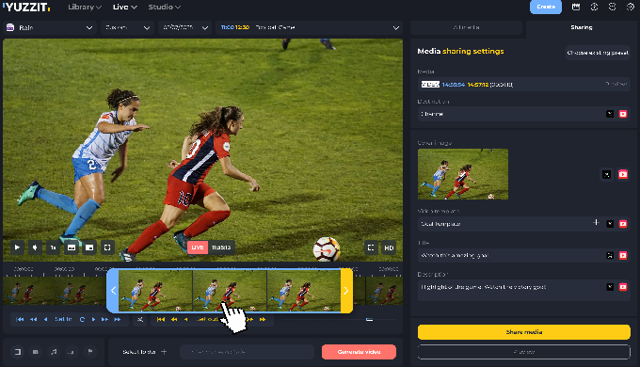Click the music note icon in the bottom-left toolbar

[x=54, y=352]
